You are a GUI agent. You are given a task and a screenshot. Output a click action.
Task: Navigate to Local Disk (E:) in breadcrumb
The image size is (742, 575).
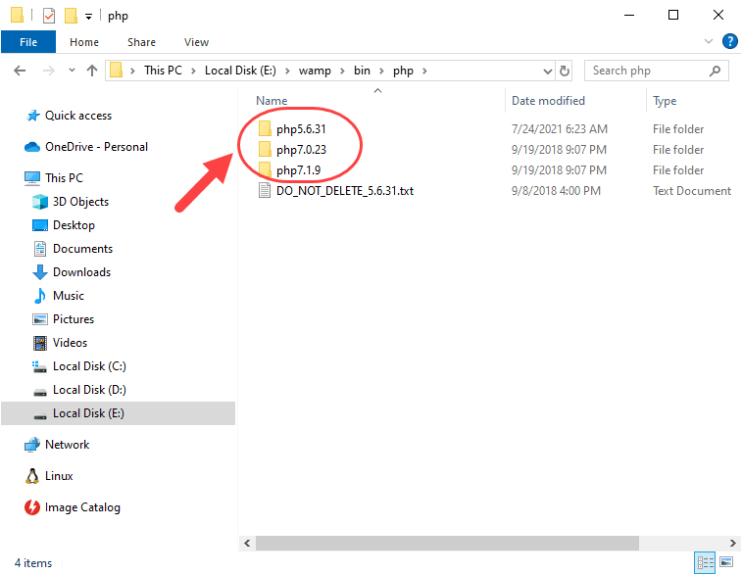click(x=240, y=71)
